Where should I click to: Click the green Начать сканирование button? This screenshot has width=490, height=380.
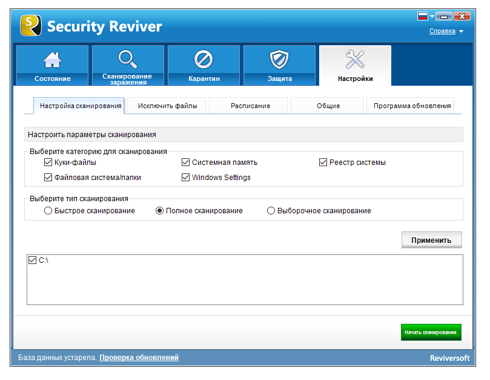[x=431, y=332]
